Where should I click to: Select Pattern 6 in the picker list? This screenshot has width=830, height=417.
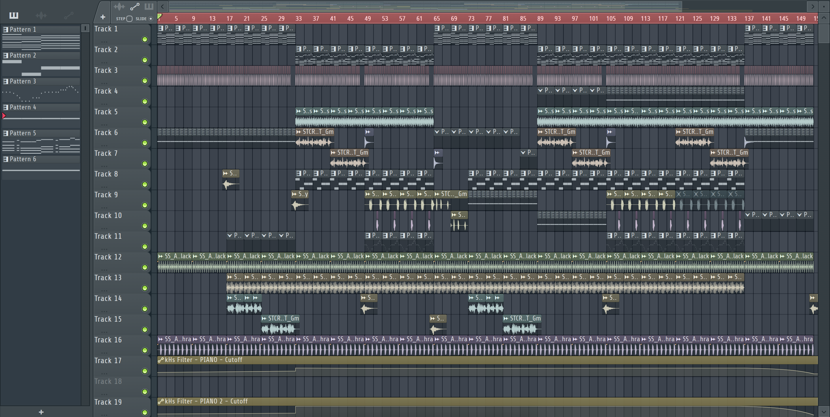tap(41, 159)
